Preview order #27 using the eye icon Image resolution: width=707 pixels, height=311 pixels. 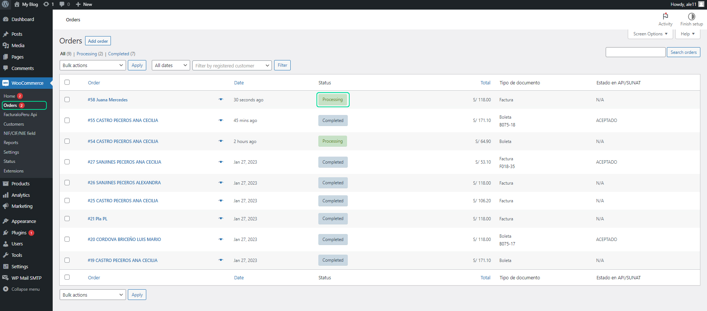[221, 162]
